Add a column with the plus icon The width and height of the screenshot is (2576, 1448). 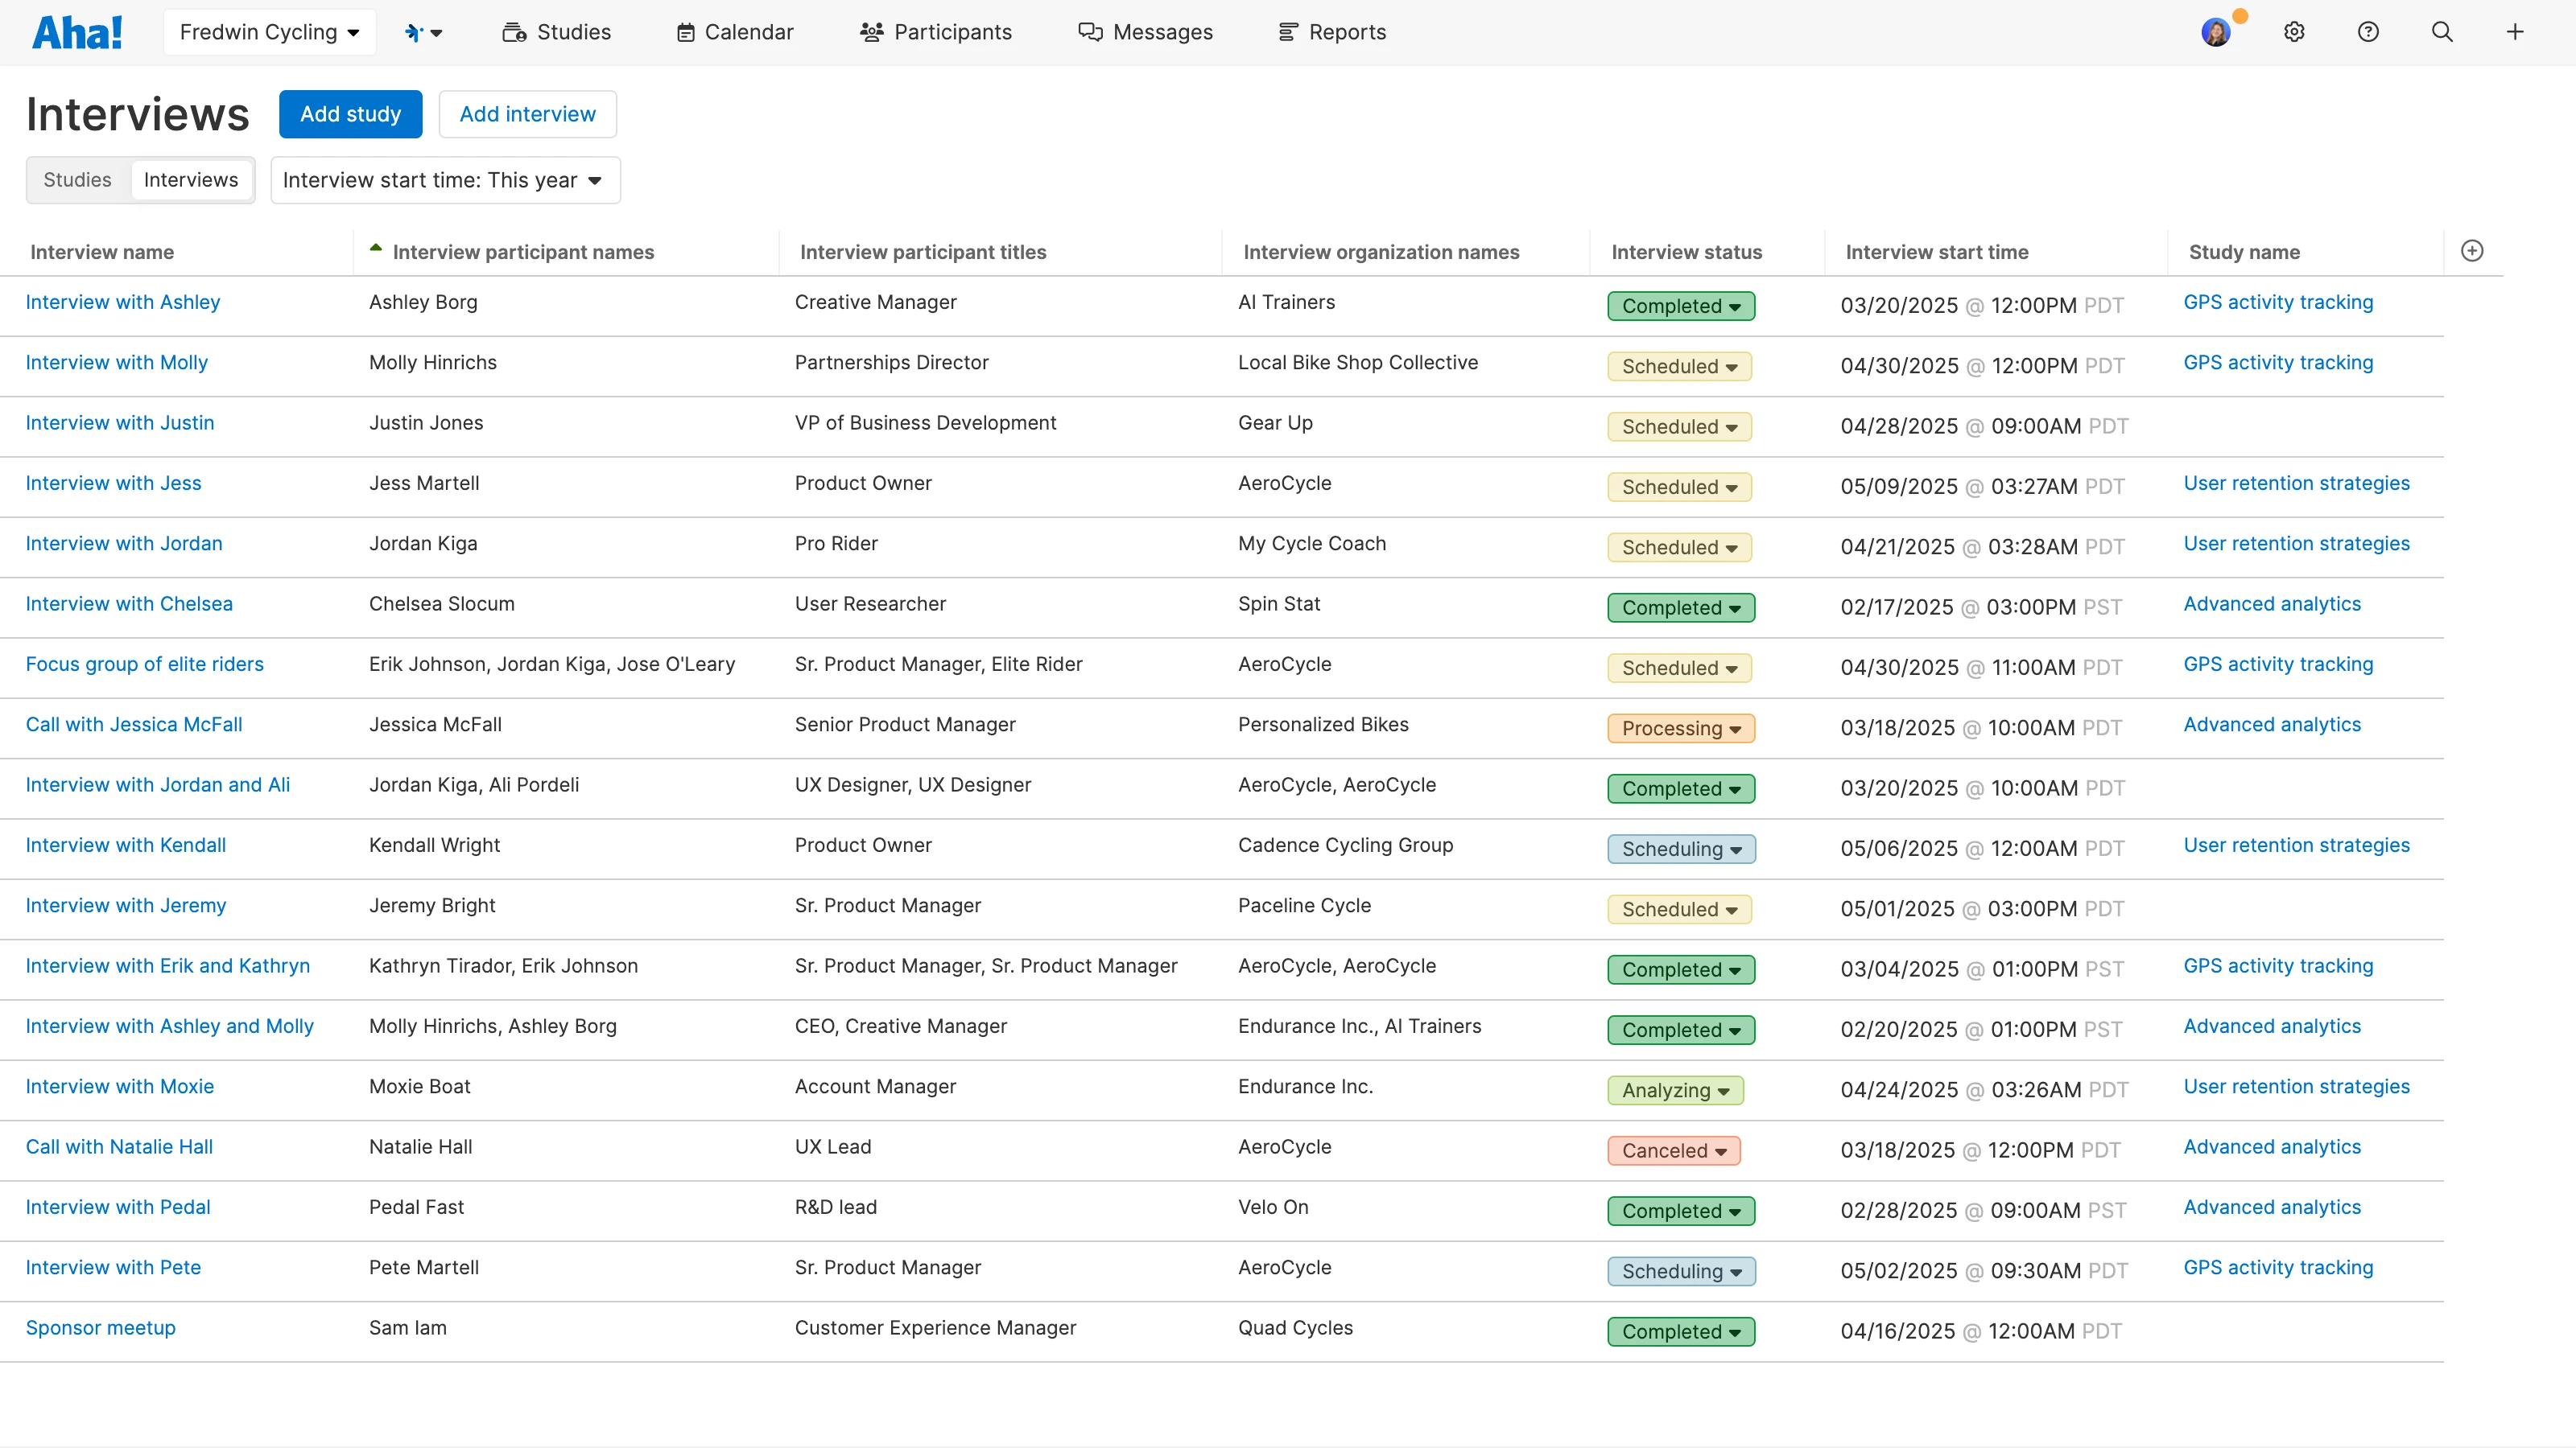click(2472, 251)
